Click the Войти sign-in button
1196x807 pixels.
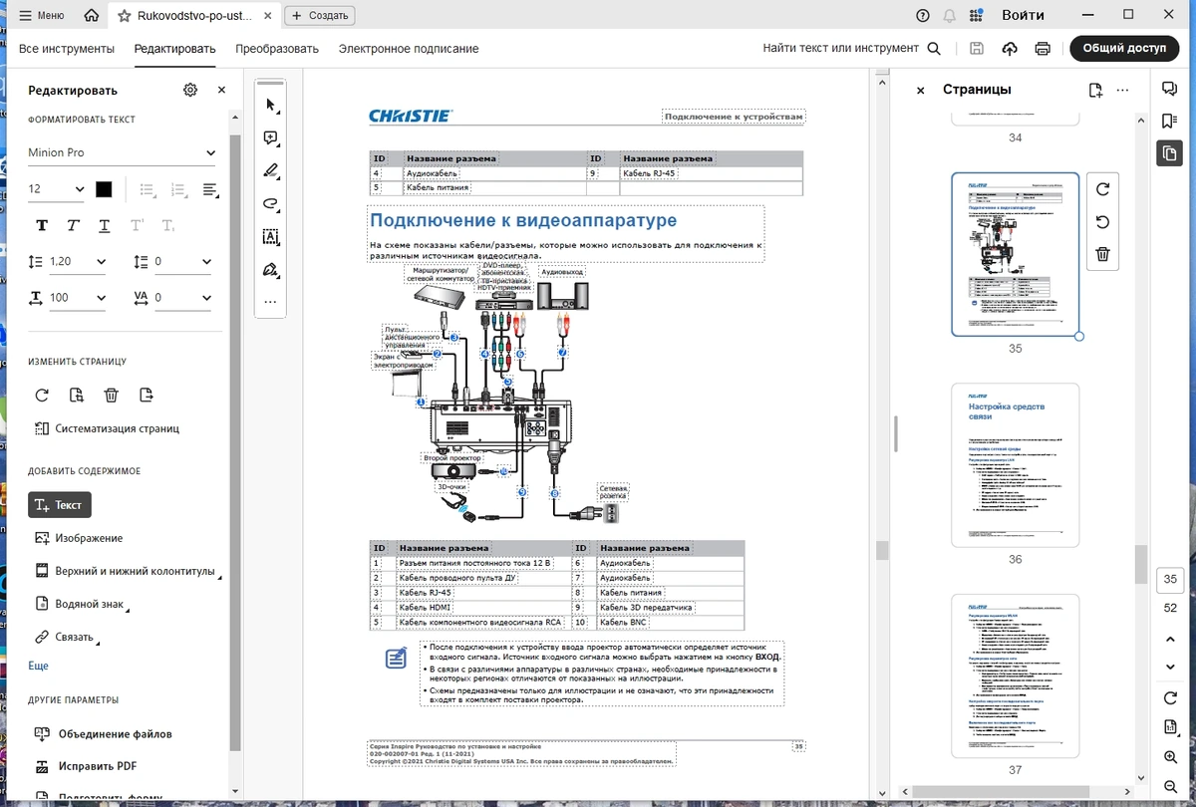[1024, 15]
